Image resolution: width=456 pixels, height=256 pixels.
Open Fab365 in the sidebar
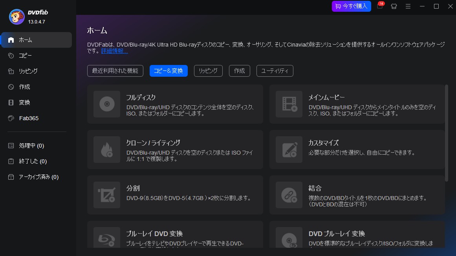click(37, 118)
